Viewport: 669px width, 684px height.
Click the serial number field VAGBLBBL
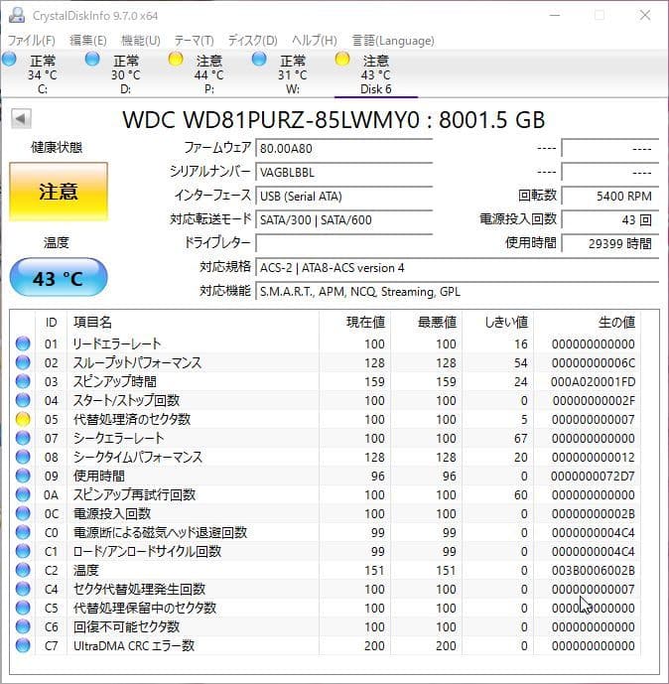point(344,173)
